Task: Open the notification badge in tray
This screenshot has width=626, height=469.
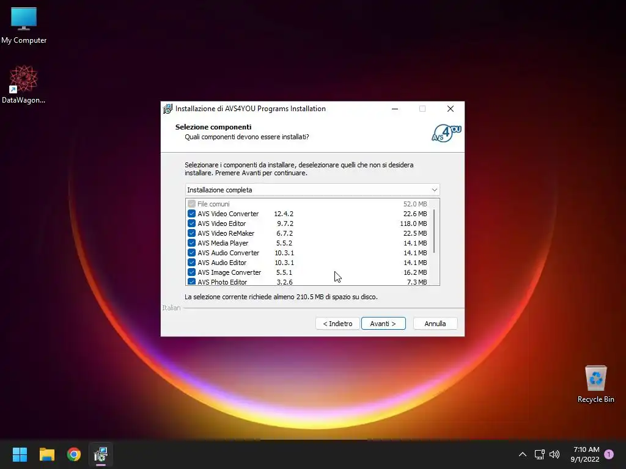Action: click(x=609, y=454)
